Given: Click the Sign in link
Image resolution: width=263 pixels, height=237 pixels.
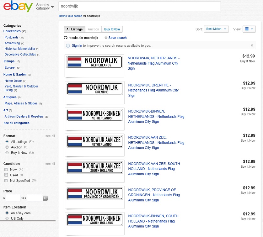Looking at the screenshot, I should [x=77, y=46].
